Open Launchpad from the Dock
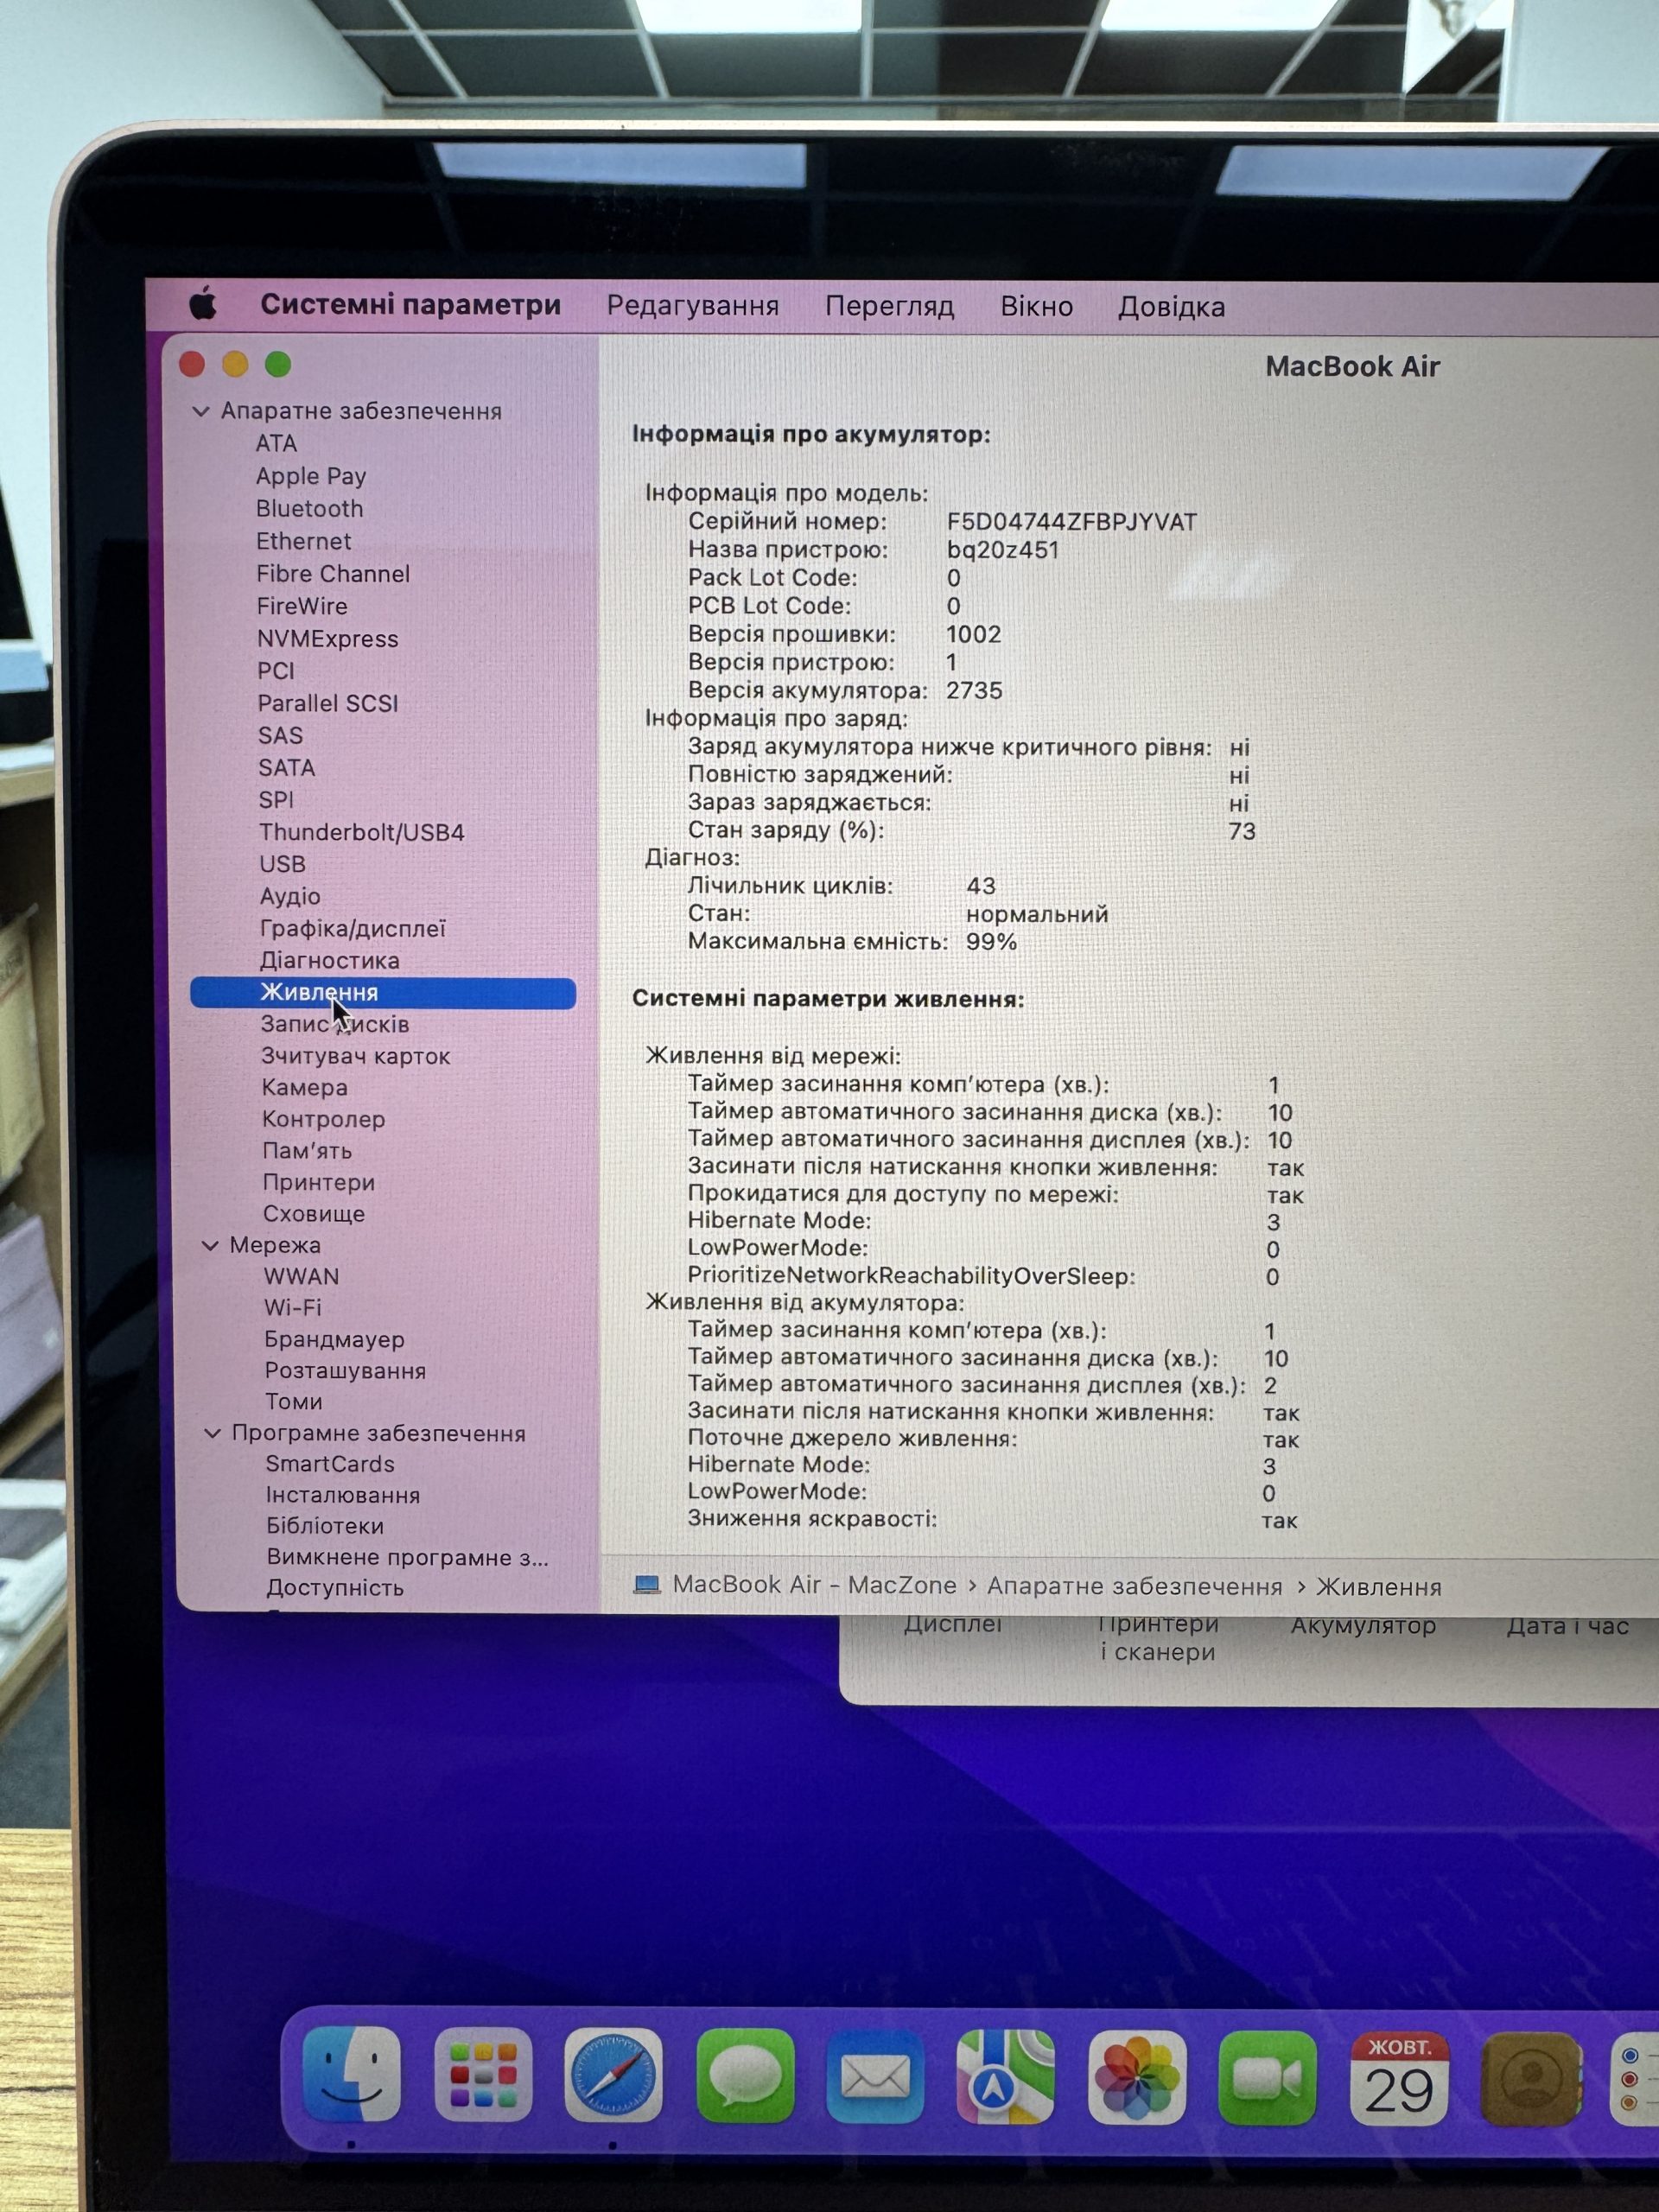Screen dimensions: 1659x2212 point(483,2073)
